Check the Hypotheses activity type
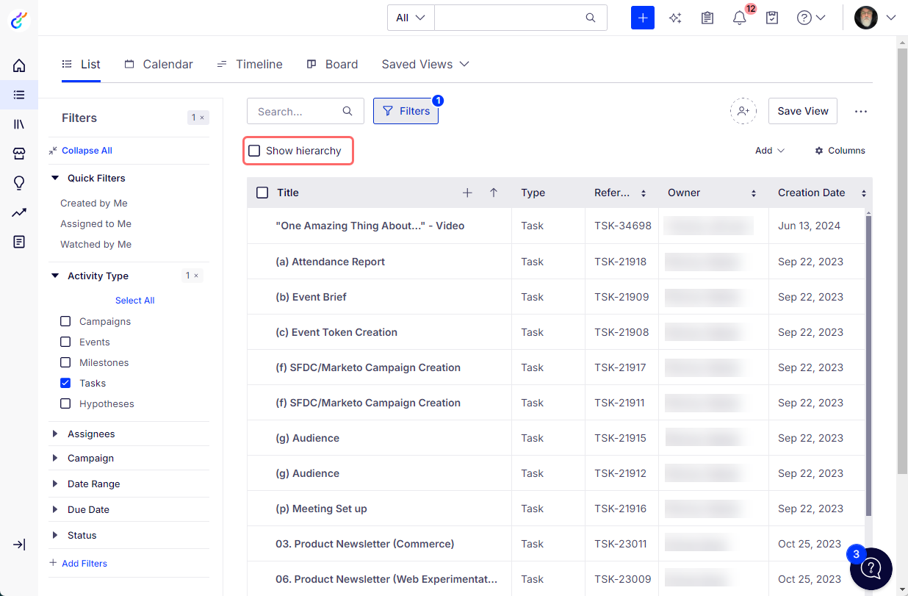The image size is (908, 596). (x=65, y=403)
